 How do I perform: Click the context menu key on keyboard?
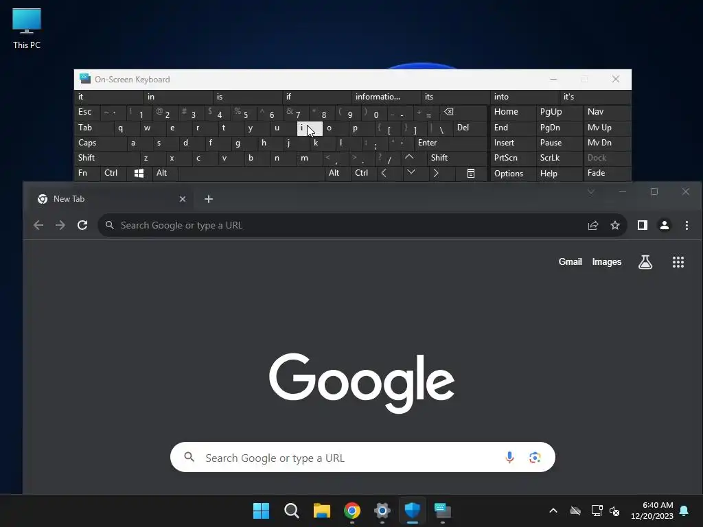click(x=471, y=173)
